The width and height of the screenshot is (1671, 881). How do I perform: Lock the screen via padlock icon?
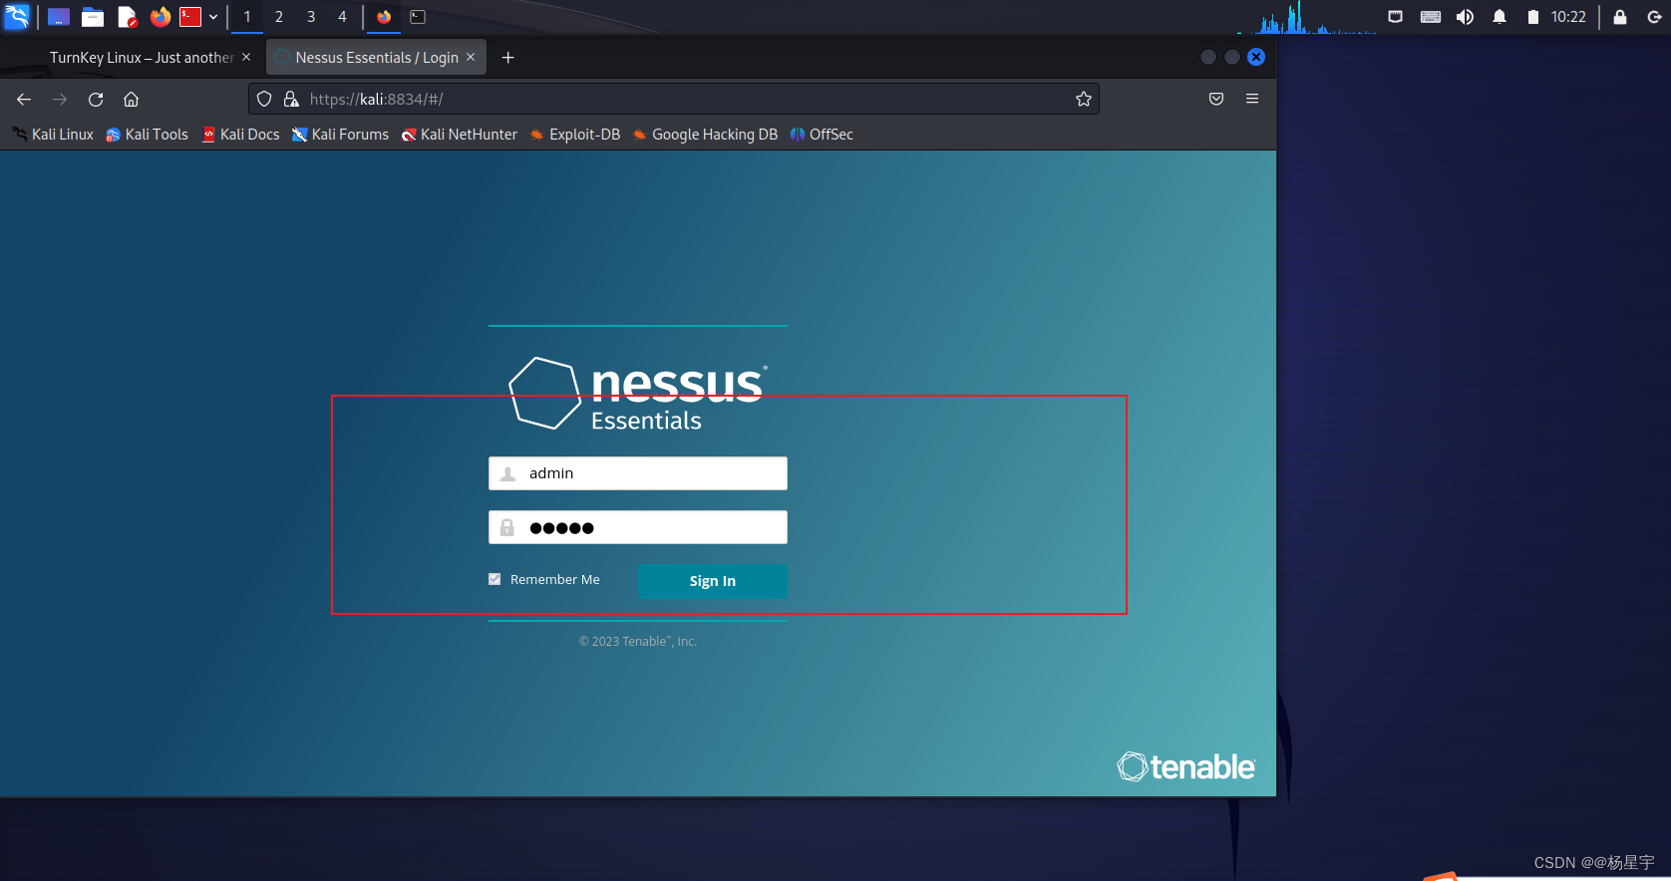tap(1620, 17)
